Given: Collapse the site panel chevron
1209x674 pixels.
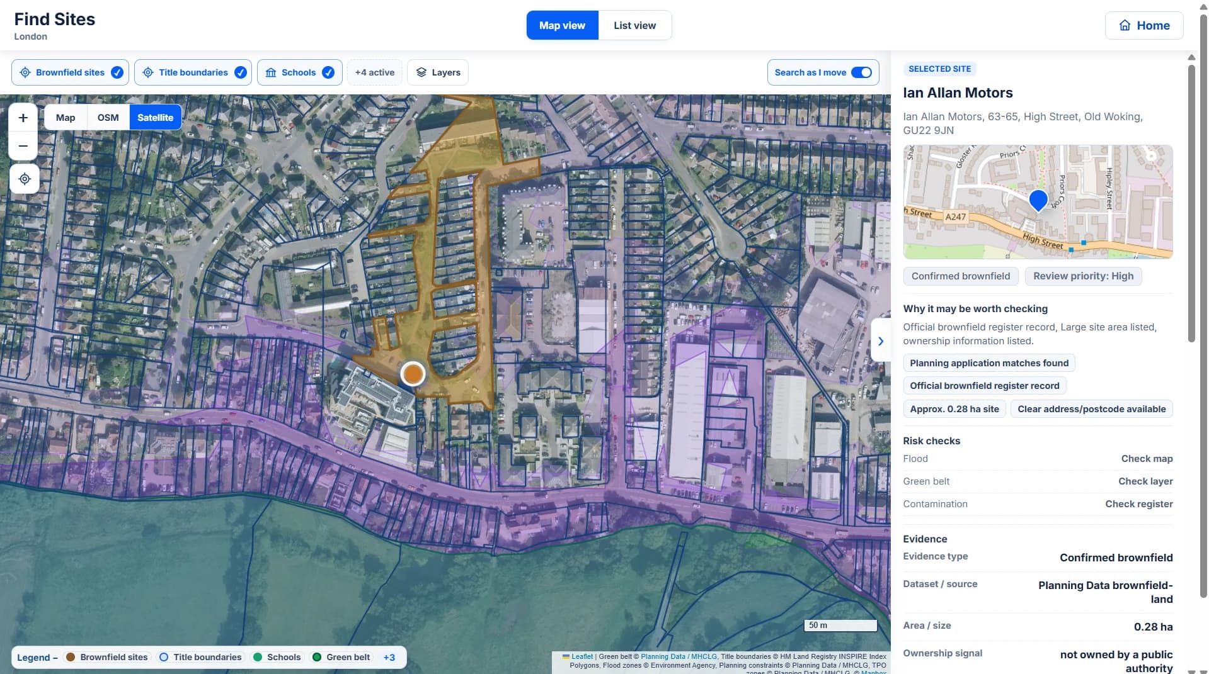Looking at the screenshot, I should (881, 341).
